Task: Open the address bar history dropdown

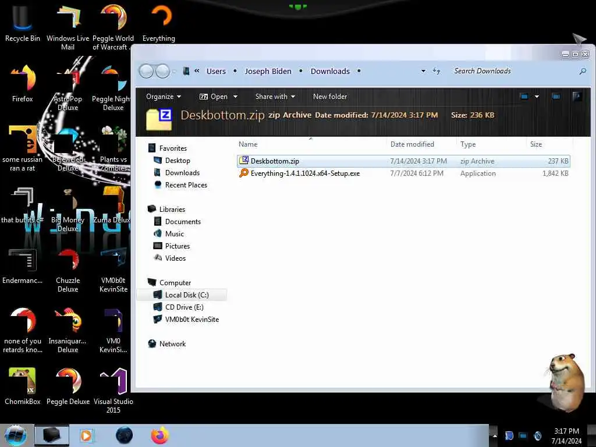Action: click(x=423, y=71)
